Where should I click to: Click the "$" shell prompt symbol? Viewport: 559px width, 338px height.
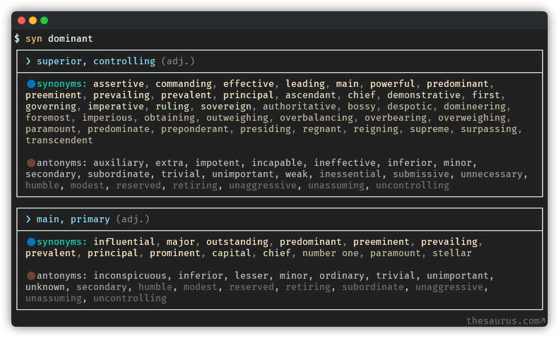(17, 39)
